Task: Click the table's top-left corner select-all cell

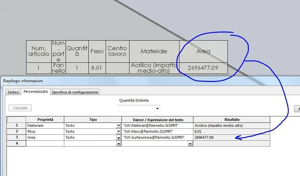Action: coord(17,120)
